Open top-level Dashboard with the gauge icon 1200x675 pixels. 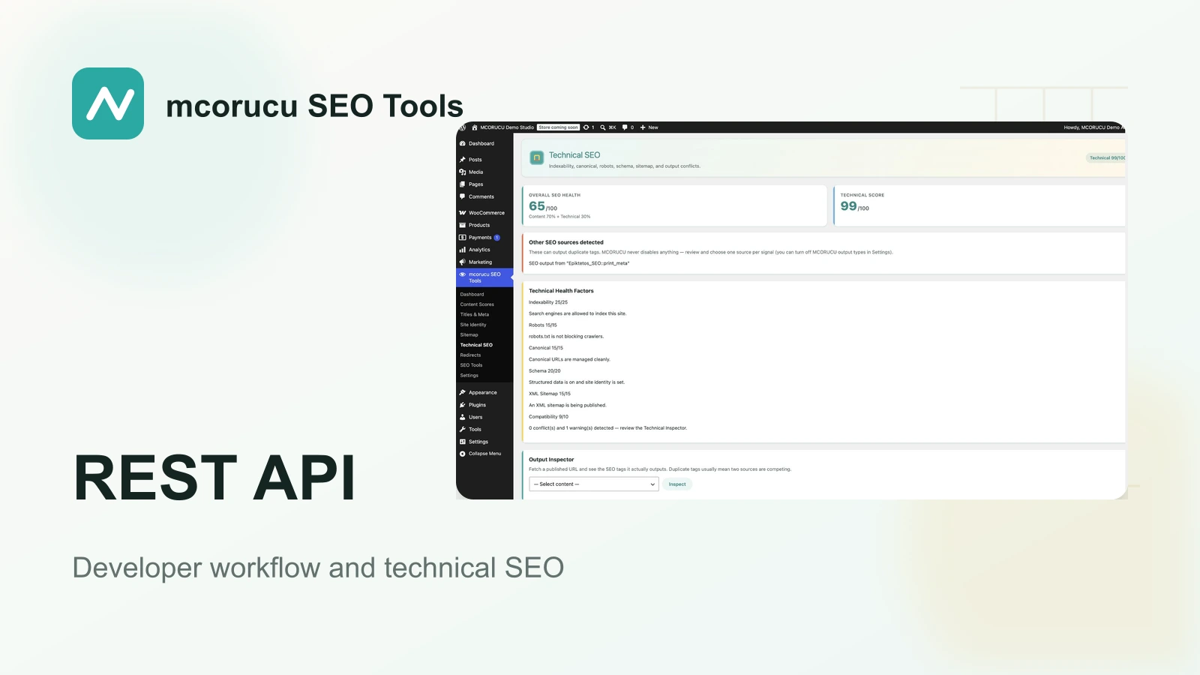[463, 143]
